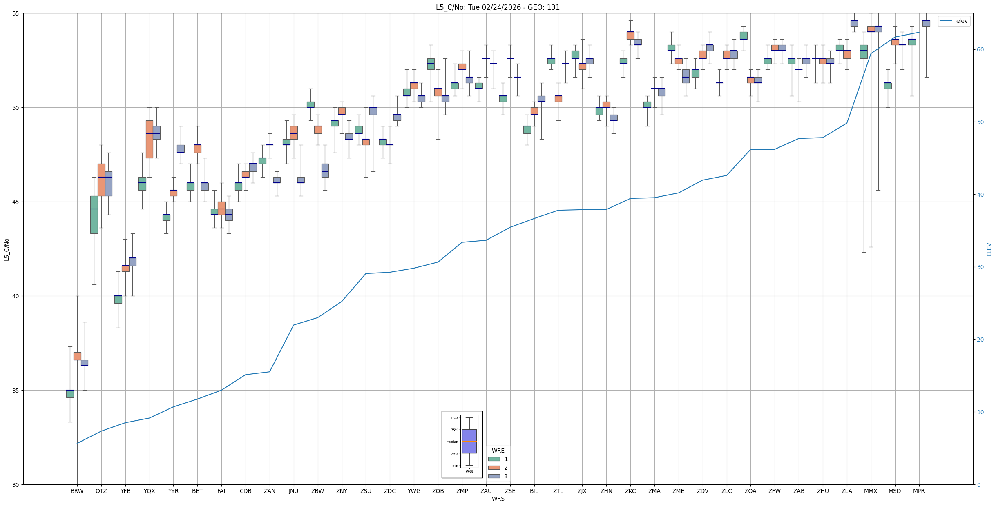This screenshot has height=506, width=996.
Task: Click the 55 tick on left axis
Action: [16, 13]
